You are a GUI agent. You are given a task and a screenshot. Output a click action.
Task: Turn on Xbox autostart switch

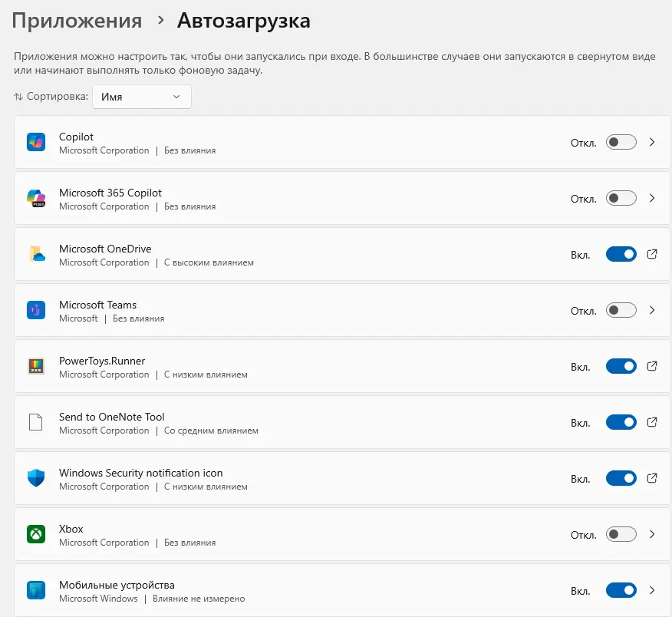621,534
